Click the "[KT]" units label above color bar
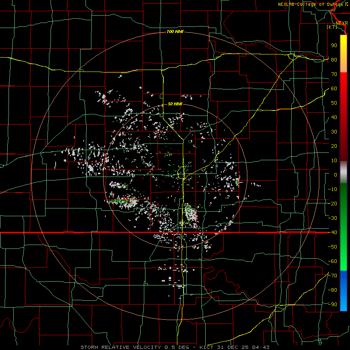 tap(332, 27)
